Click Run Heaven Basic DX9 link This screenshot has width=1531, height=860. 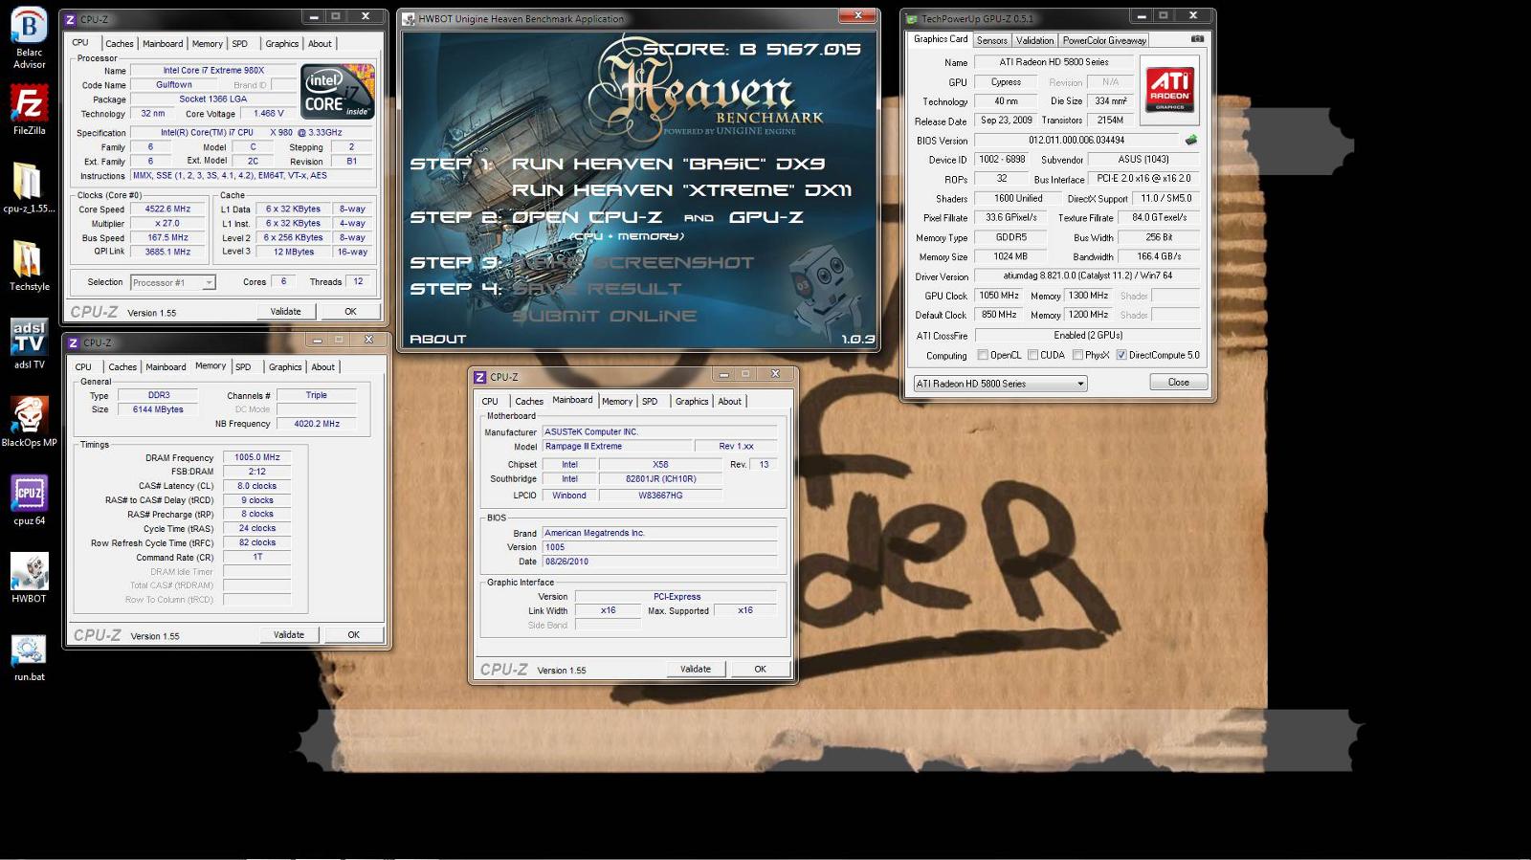(x=668, y=164)
